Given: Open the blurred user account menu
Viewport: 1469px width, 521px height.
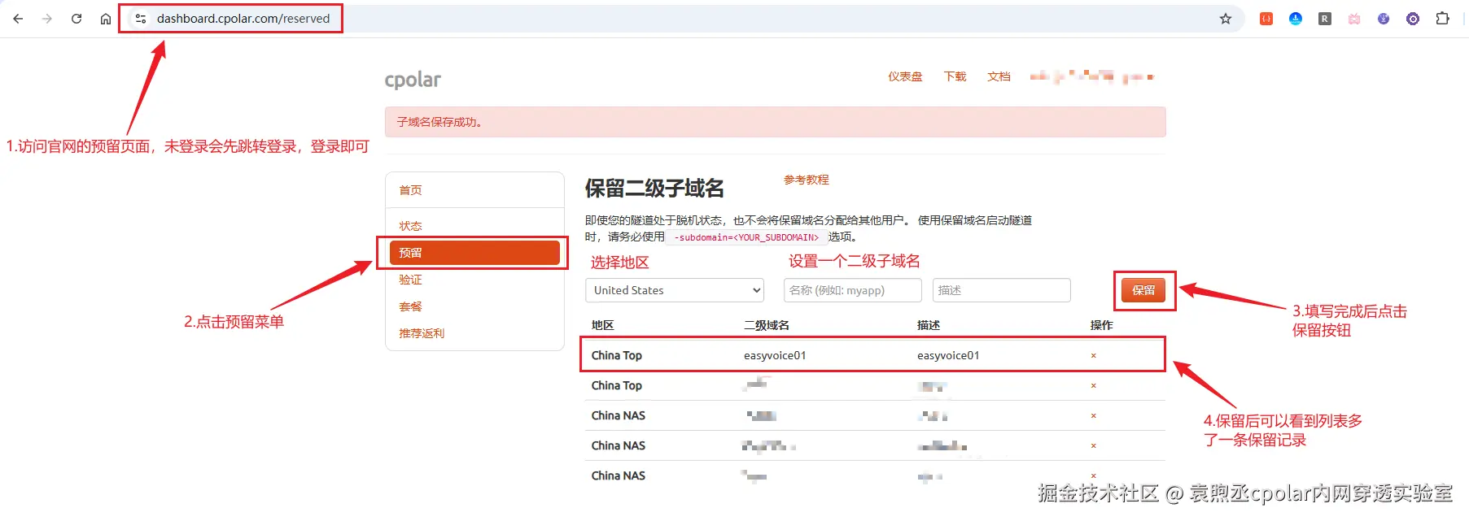Looking at the screenshot, I should 1091,76.
